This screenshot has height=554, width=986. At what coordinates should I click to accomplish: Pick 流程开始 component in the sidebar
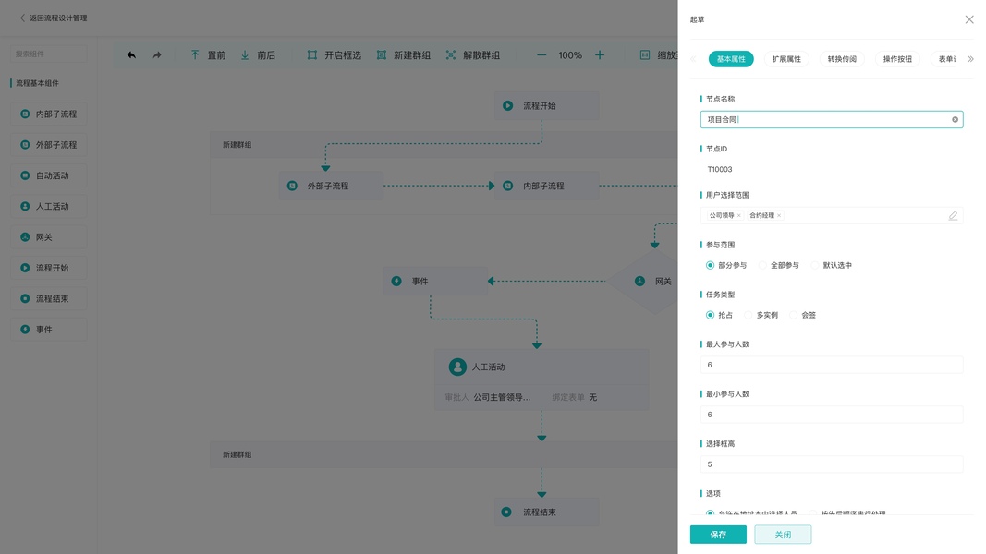(x=48, y=268)
